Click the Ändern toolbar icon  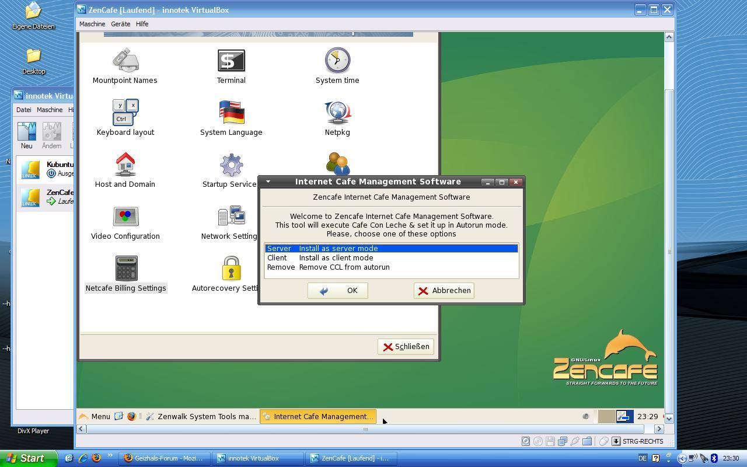coord(51,135)
